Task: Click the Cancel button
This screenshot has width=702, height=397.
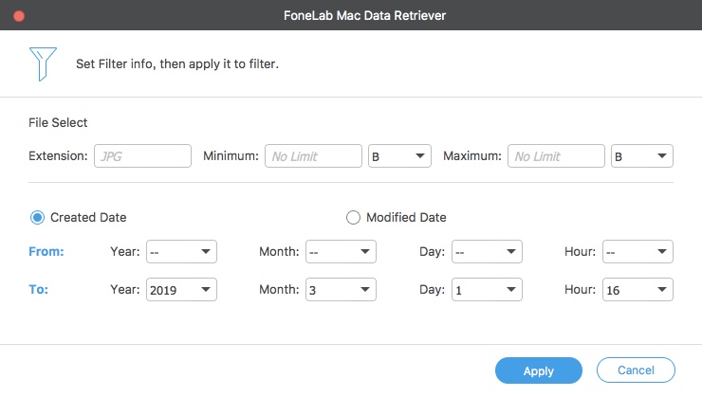Action: 636,370
